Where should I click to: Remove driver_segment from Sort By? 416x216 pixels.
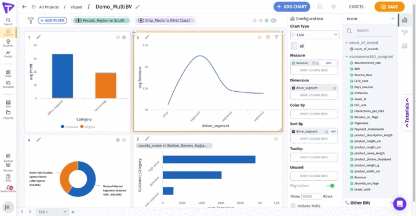click(327, 132)
